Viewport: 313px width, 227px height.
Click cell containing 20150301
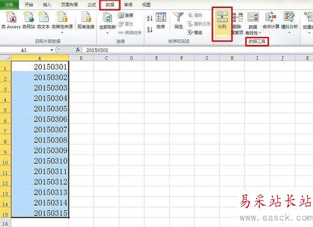click(40, 66)
